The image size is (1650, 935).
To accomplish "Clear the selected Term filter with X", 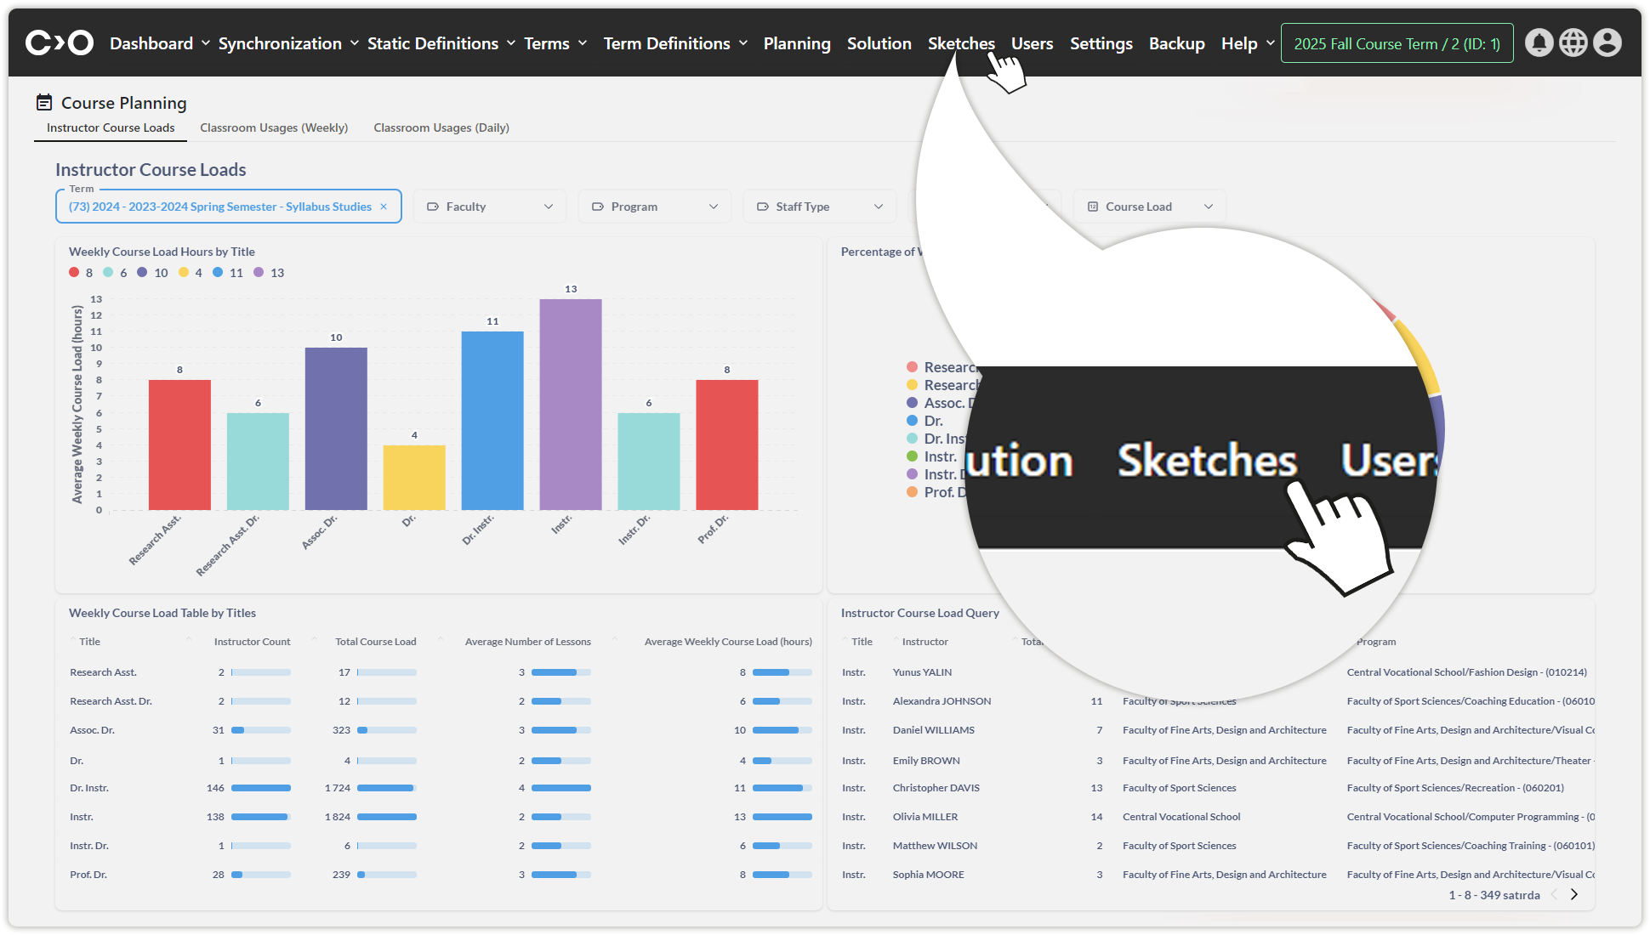I will 384,207.
